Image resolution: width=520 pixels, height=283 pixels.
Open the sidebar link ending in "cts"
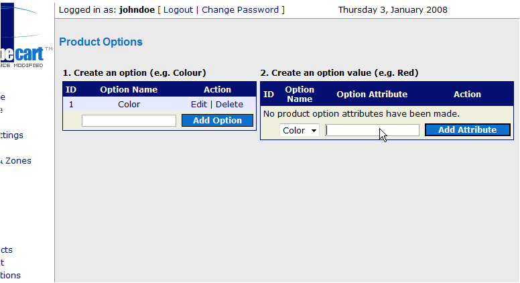coord(6,250)
